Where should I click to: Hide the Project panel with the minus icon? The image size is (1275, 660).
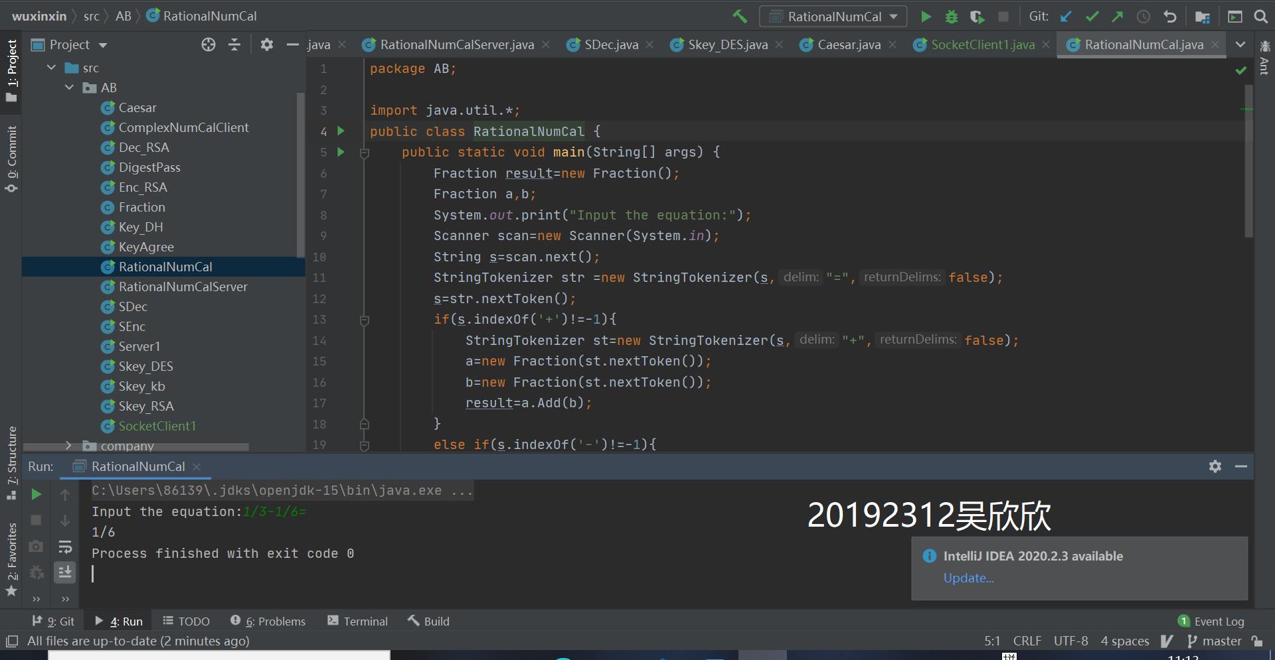click(293, 44)
